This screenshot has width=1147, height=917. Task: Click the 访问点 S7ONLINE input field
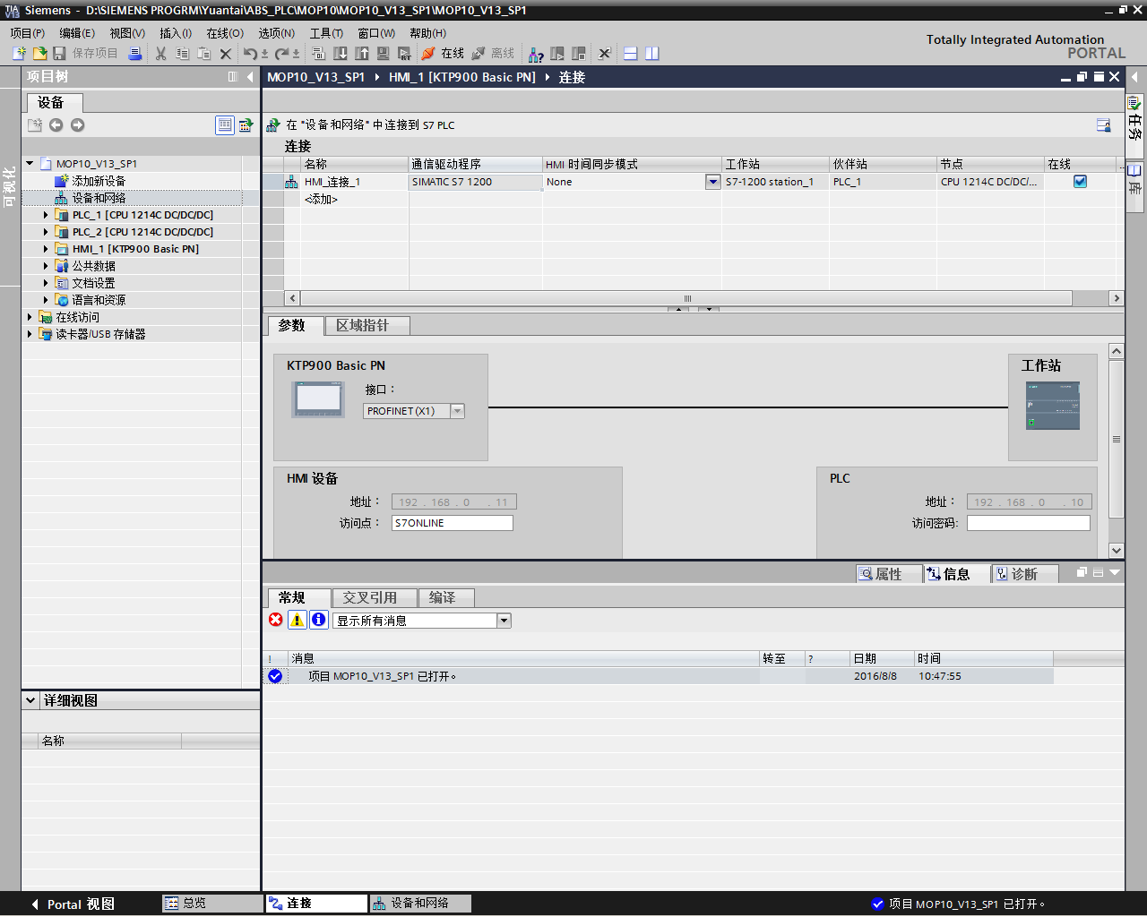coord(453,523)
